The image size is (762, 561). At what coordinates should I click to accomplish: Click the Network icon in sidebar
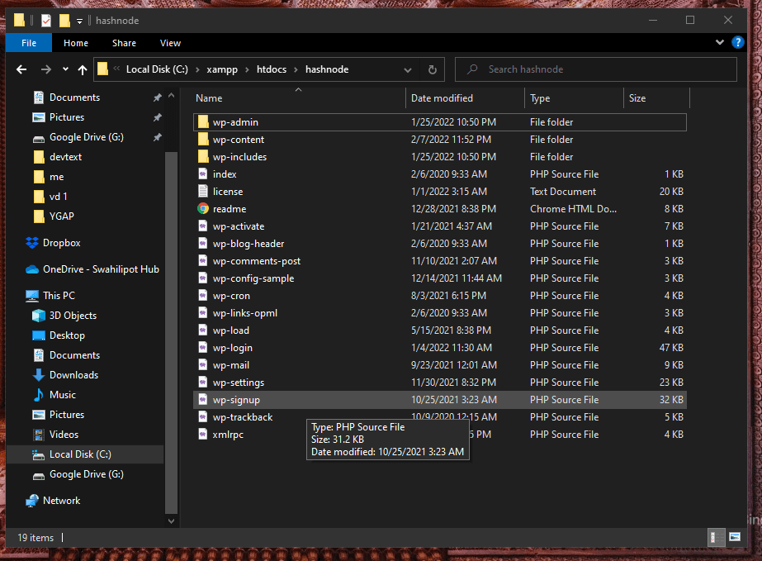[x=32, y=501]
